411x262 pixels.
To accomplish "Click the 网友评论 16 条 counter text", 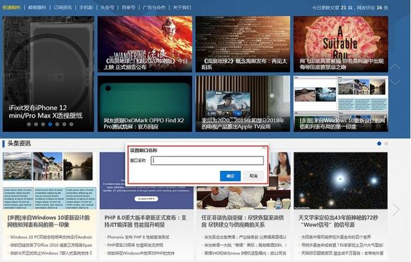I will click(372, 8).
